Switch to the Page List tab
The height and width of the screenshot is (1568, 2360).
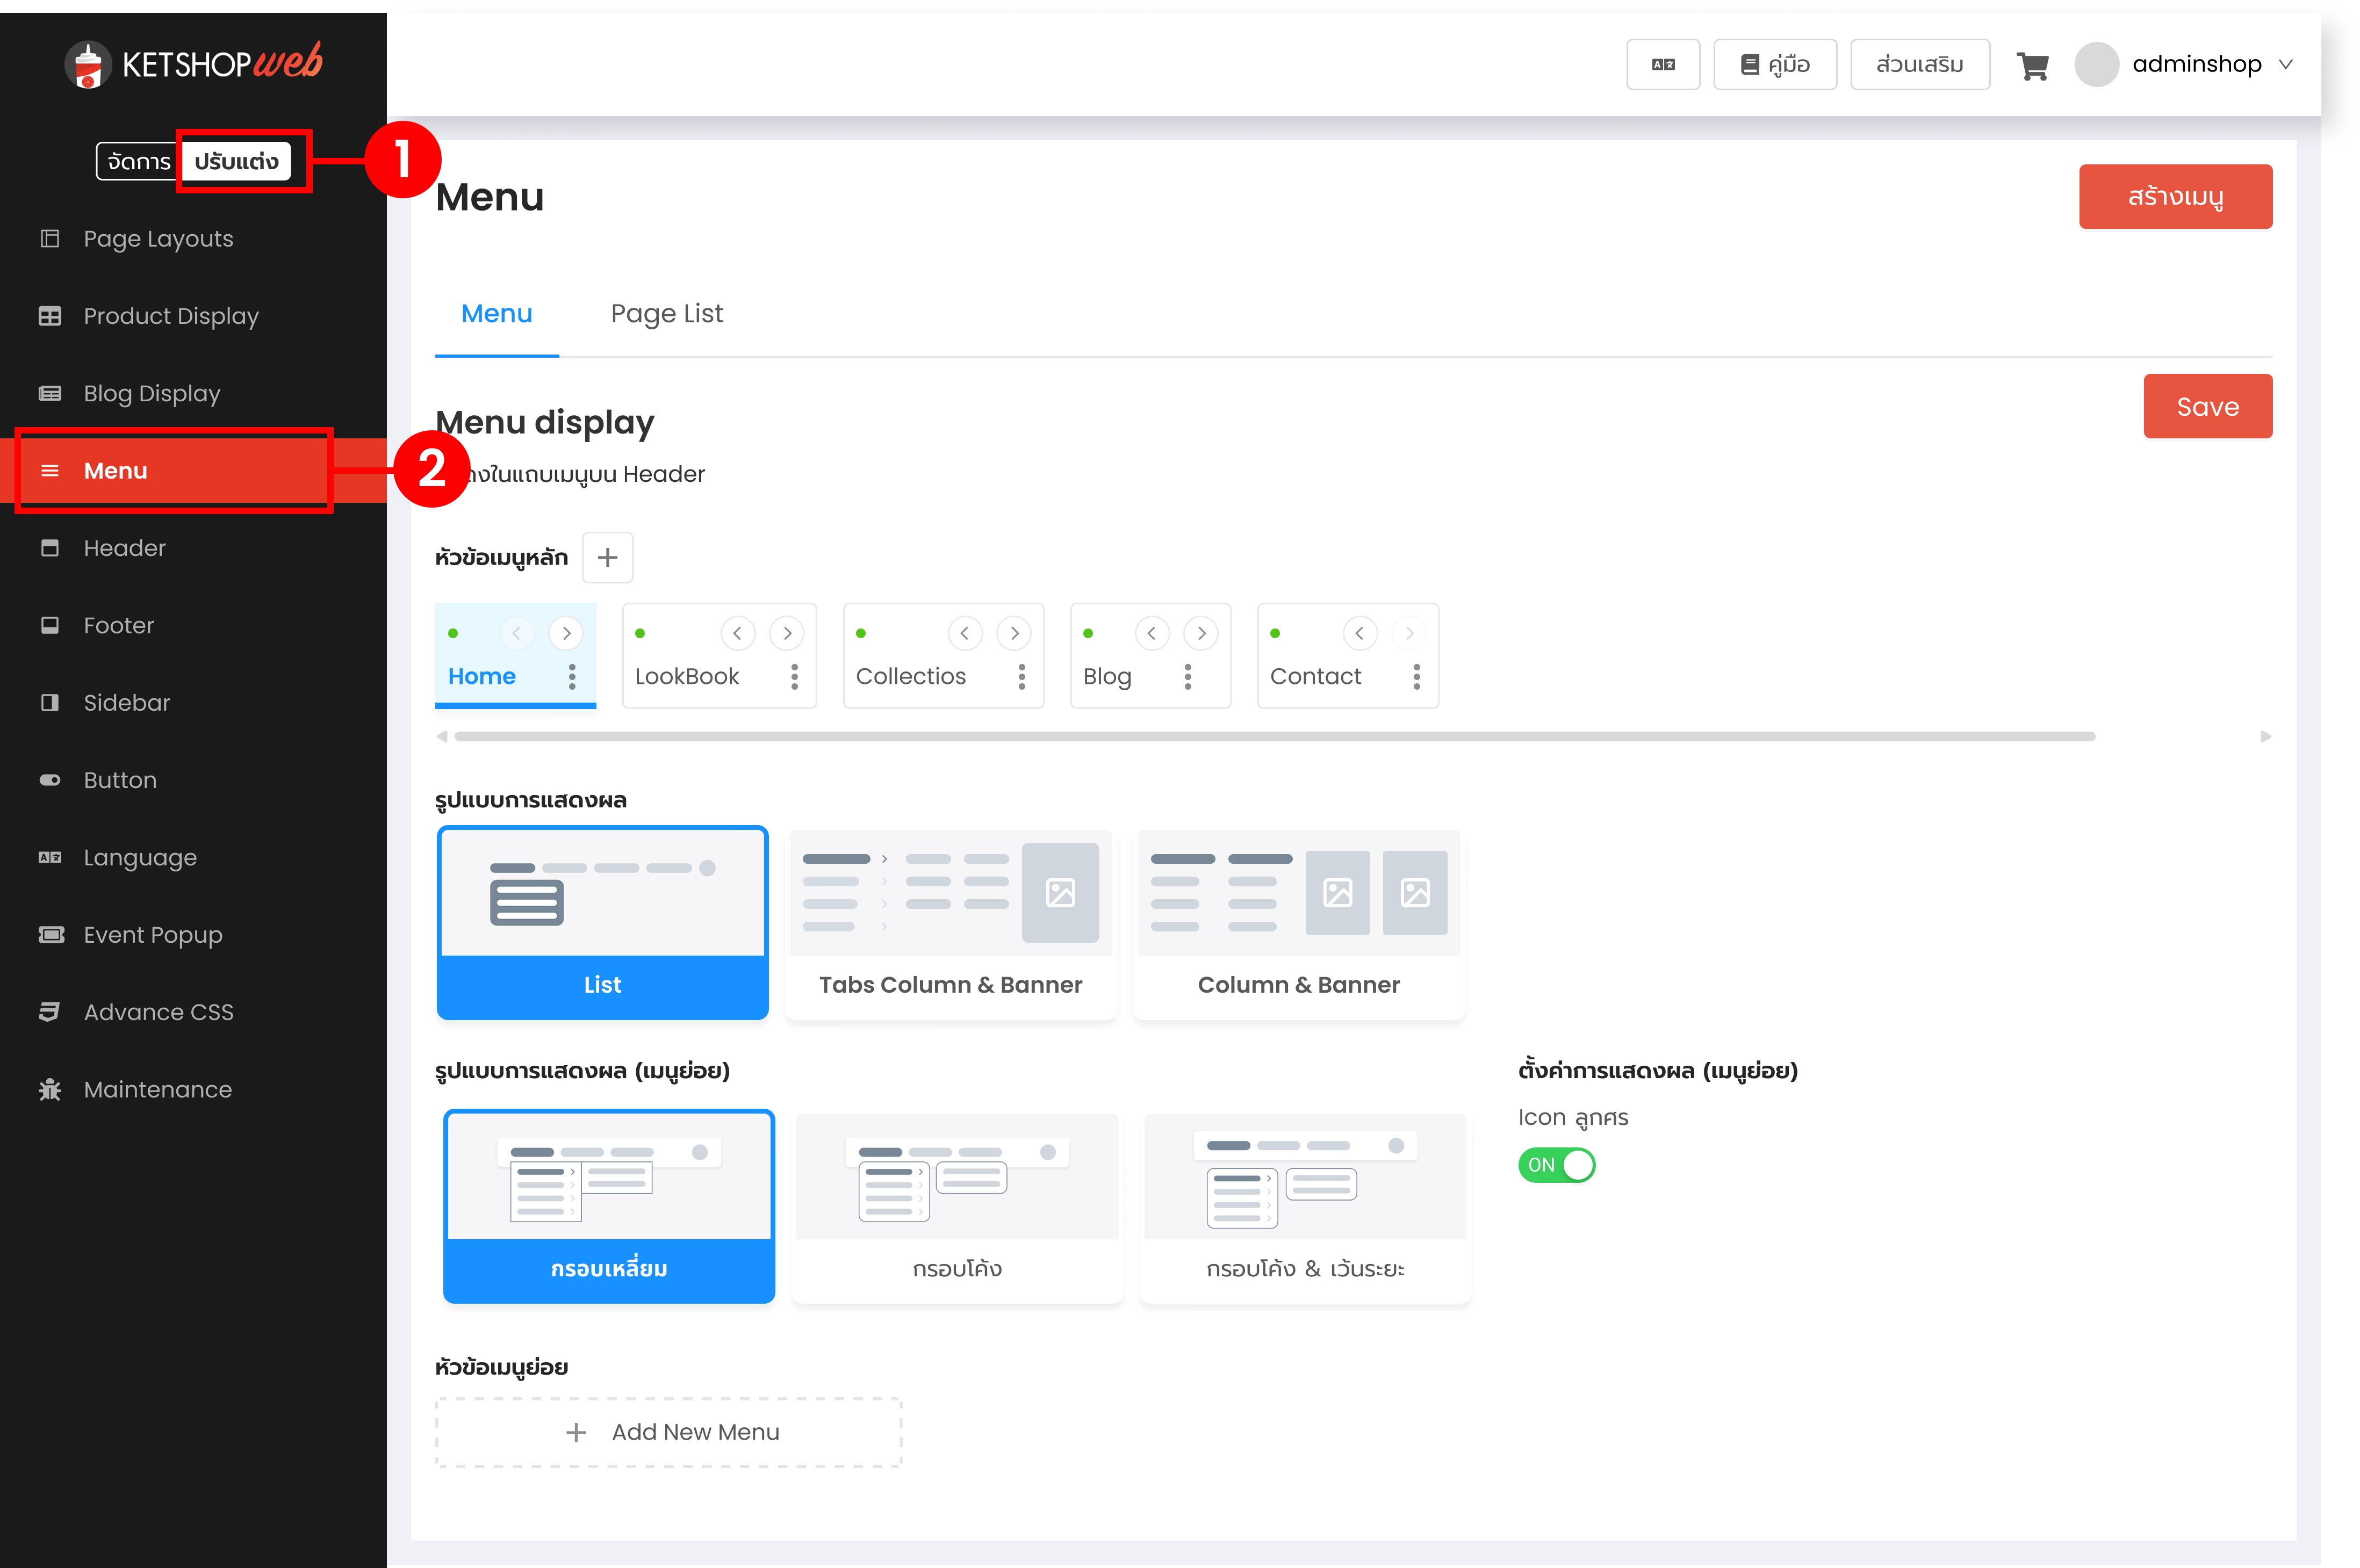666,314
